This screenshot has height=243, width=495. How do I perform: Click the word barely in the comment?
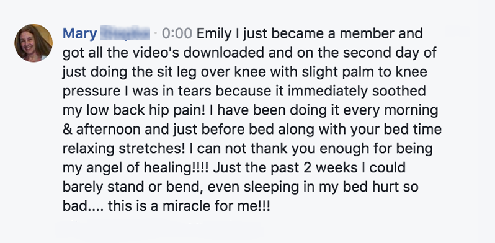[x=83, y=187]
